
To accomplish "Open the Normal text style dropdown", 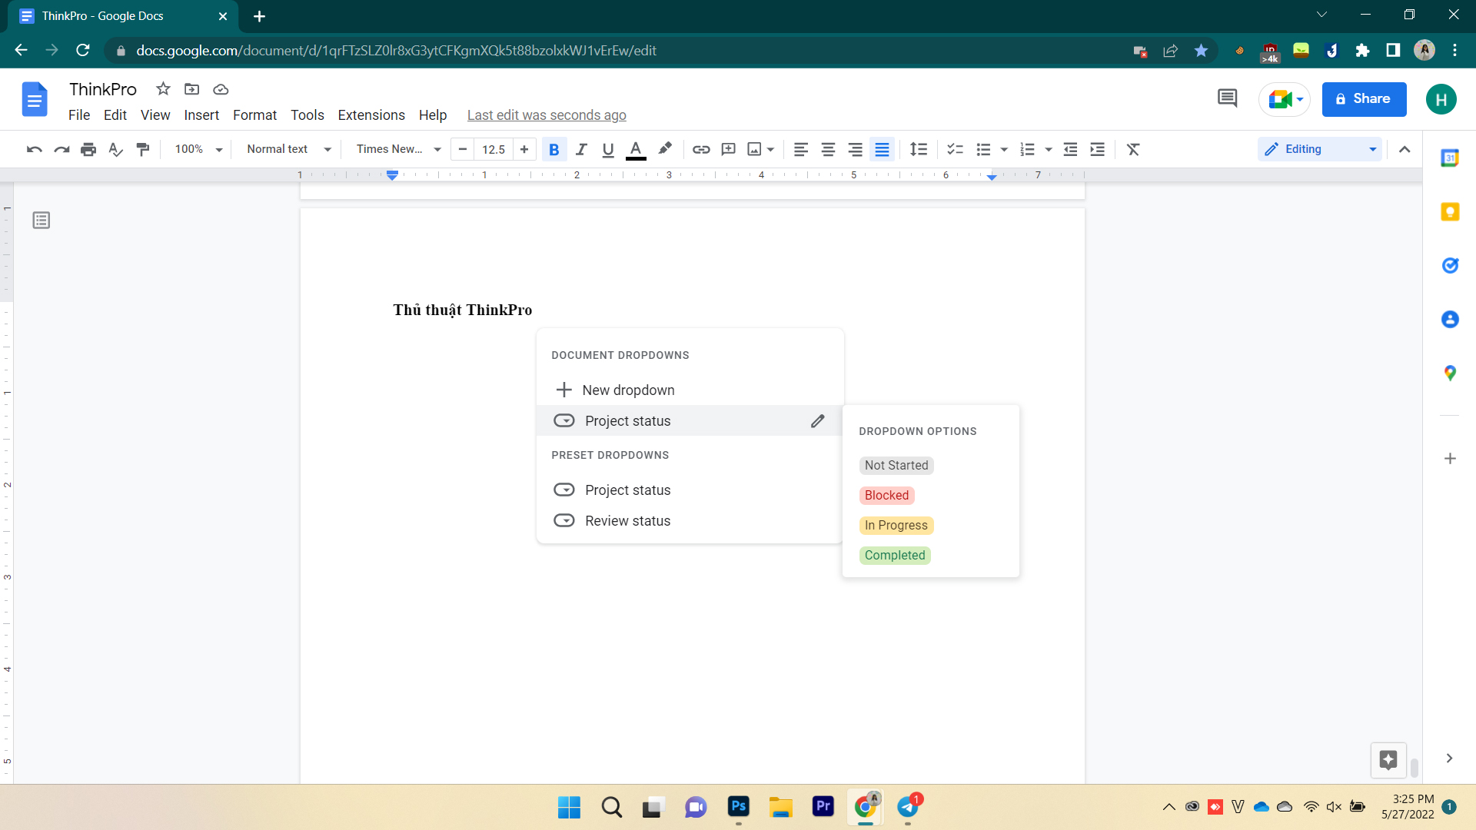I will (x=289, y=149).
